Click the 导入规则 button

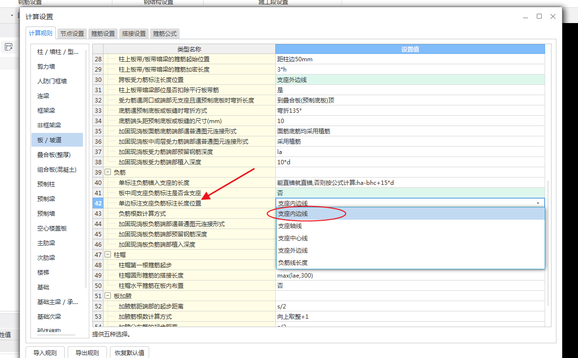pos(45,353)
